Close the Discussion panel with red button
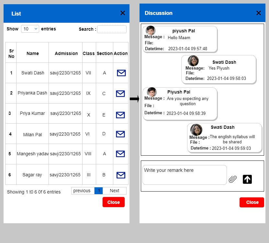The image size is (269, 243). [x=252, y=202]
